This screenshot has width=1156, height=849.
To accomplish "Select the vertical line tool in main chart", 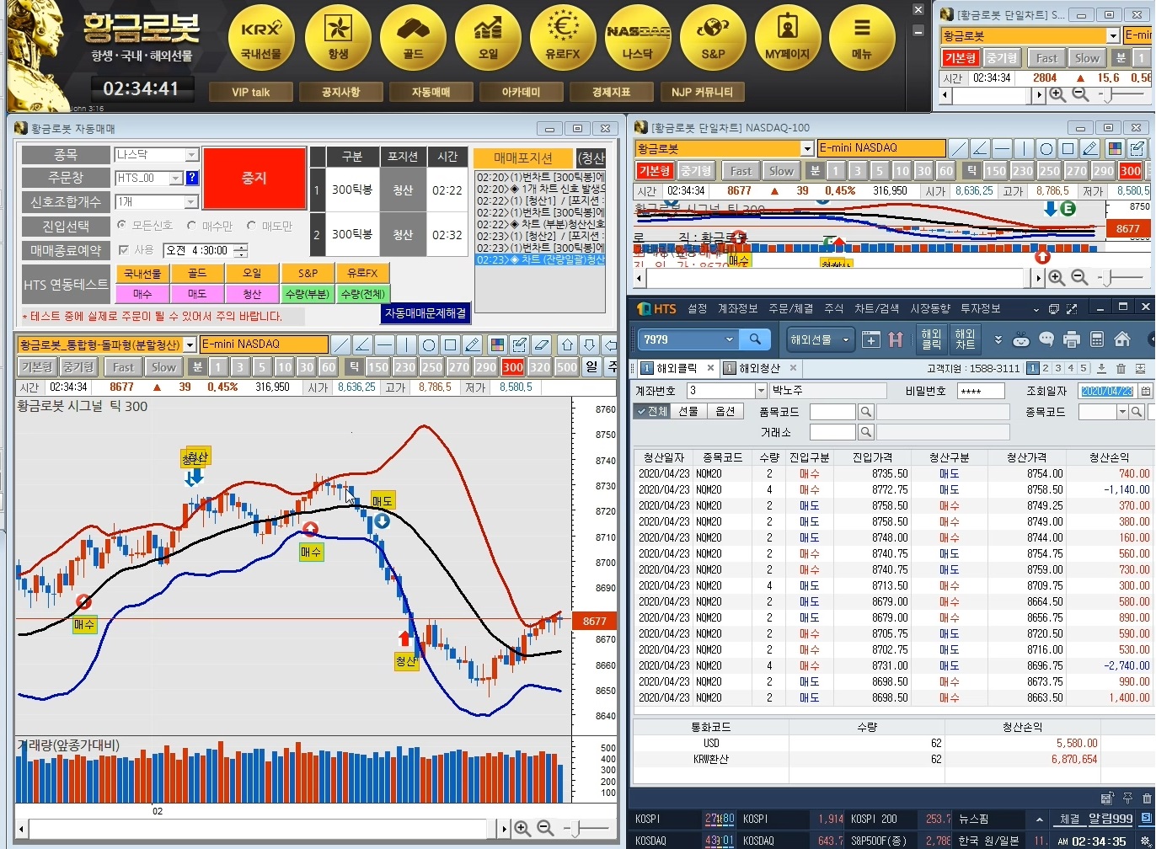I will (x=406, y=344).
